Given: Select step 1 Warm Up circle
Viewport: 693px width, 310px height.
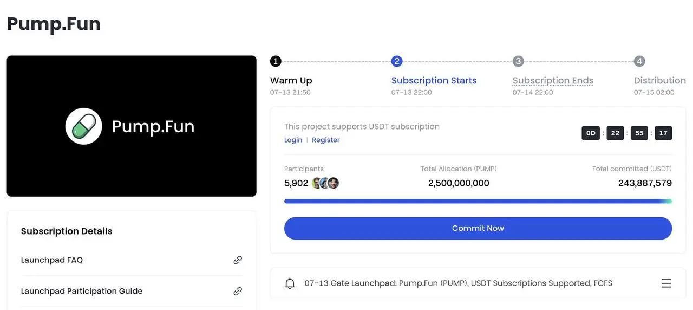Looking at the screenshot, I should point(276,61).
